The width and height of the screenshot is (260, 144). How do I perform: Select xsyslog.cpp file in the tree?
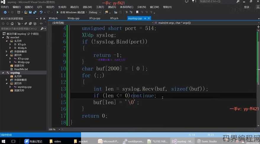tap(25, 87)
